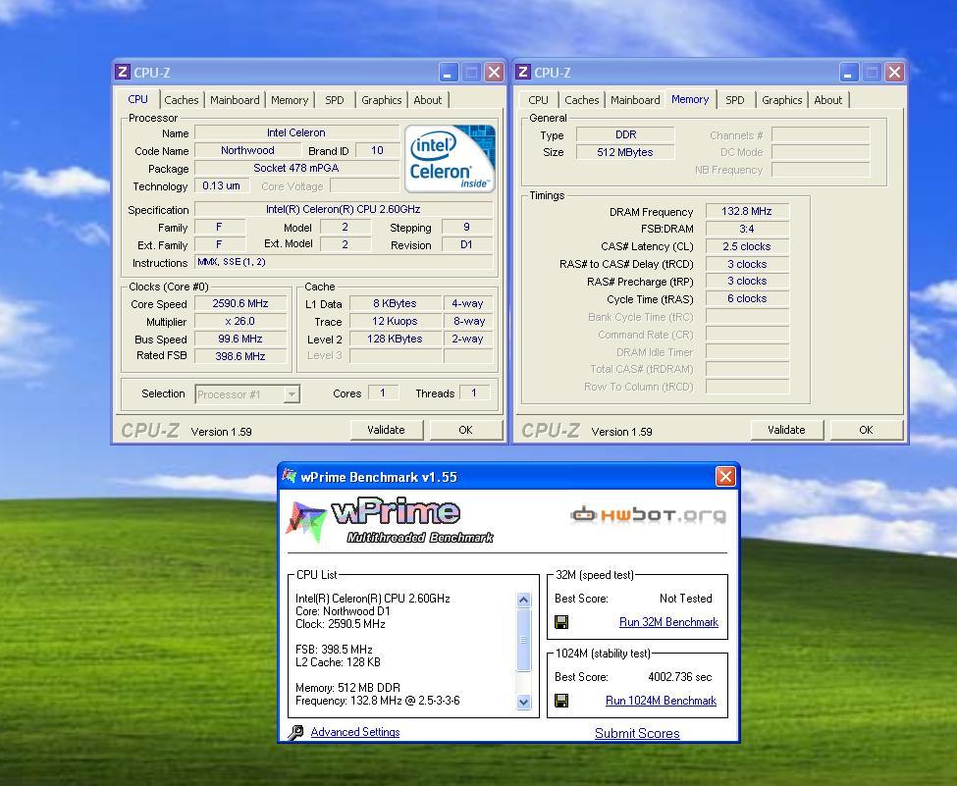Click the CPU-Z icon in left window title bar
Viewport: 957px width, 786px height.
pos(122,72)
